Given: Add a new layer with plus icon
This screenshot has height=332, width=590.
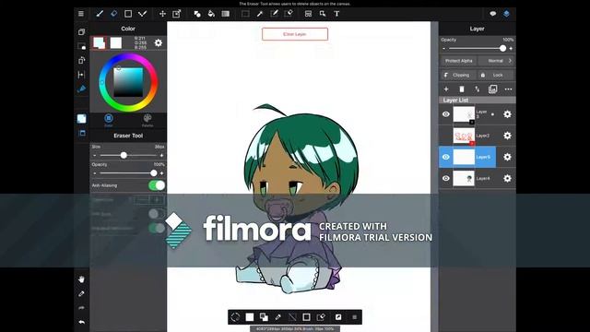Looking at the screenshot, I should tap(446, 89).
